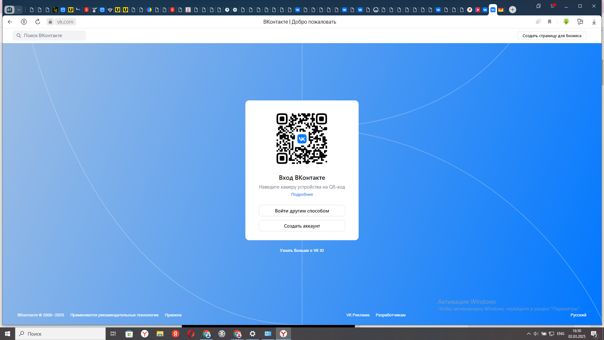Switch to the yellow mail envelope tab
Screen dimensions: 604x340
click(x=501, y=10)
